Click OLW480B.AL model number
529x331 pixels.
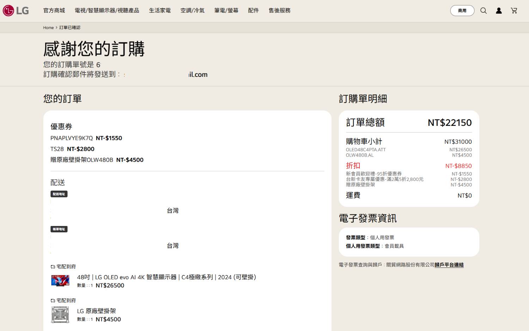pos(359,155)
